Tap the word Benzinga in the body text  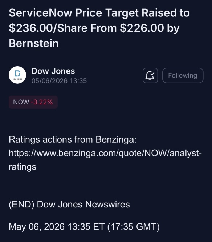tap(116, 140)
